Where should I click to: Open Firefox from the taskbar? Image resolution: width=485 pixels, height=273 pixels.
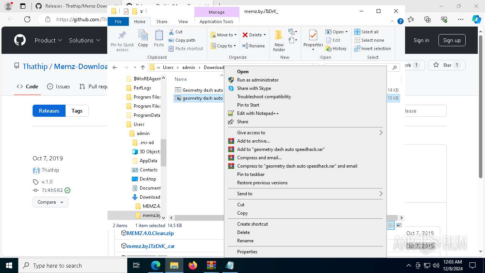(x=193, y=265)
